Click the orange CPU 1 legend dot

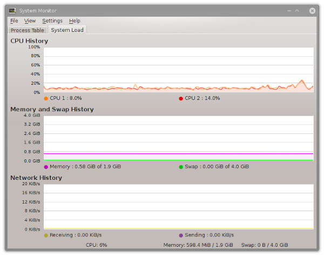[46, 98]
